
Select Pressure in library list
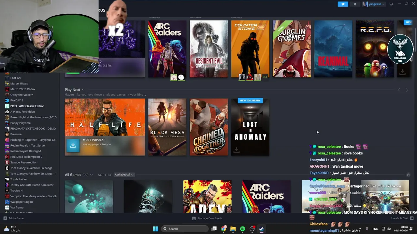[x=16, y=134]
